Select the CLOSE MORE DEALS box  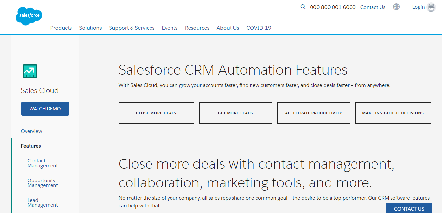coord(156,113)
